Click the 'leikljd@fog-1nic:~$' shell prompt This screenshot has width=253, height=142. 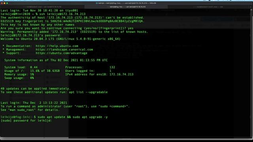point(18,117)
